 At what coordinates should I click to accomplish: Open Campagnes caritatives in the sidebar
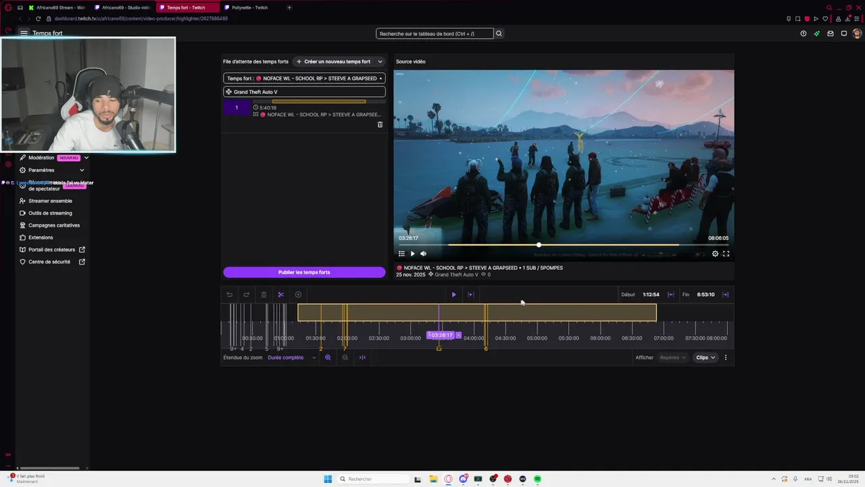pyautogui.click(x=49, y=225)
